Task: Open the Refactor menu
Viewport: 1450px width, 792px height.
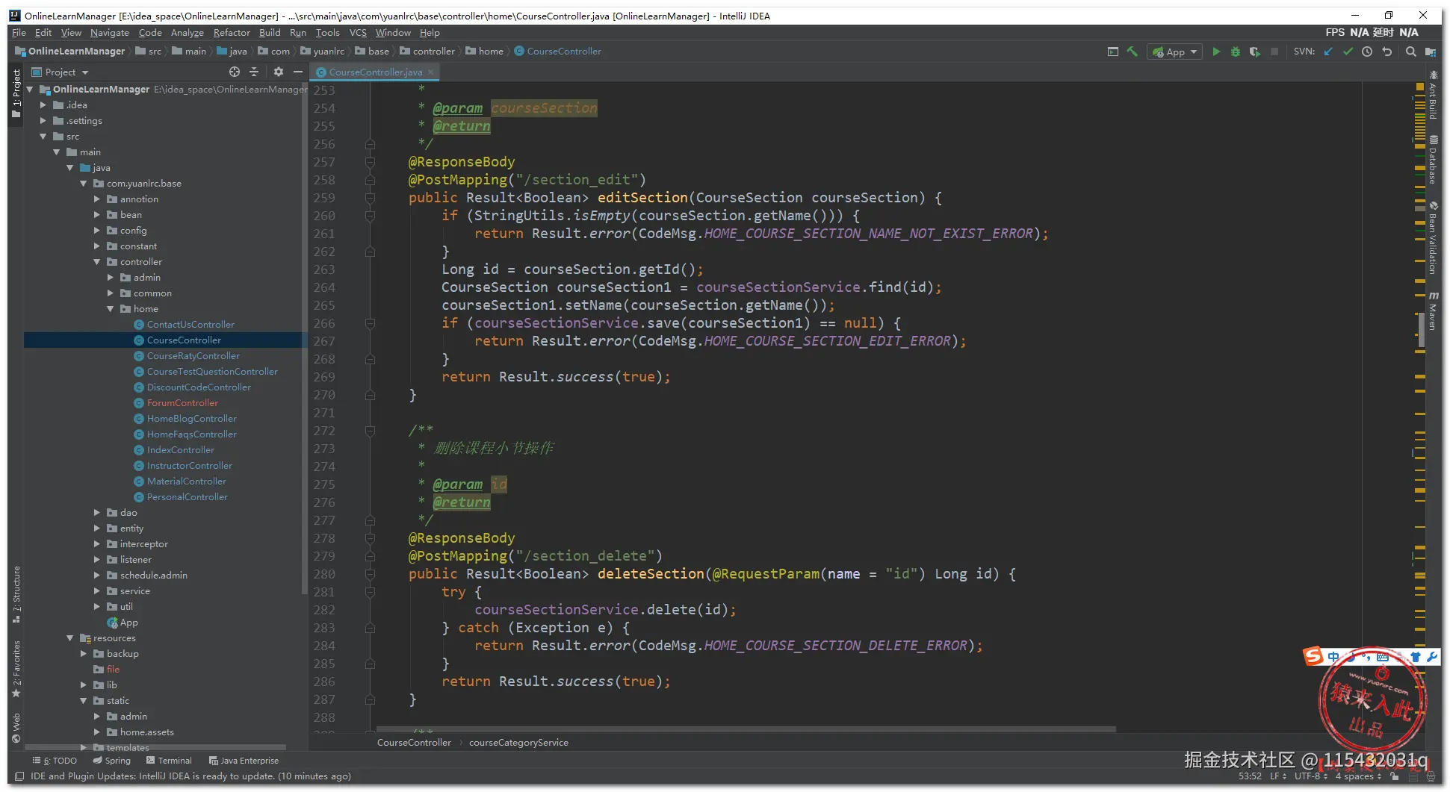Action: [232, 33]
